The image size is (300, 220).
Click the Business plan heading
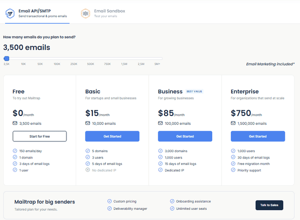tap(170, 92)
